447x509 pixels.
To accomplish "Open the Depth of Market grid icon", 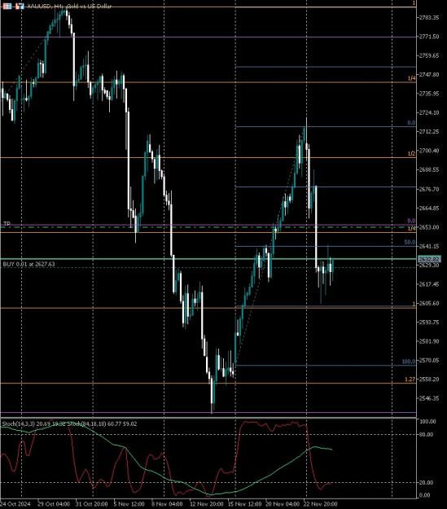I will tap(7, 6).
